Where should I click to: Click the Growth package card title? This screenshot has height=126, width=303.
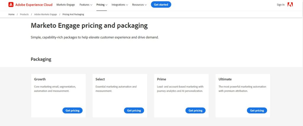pos(40,79)
